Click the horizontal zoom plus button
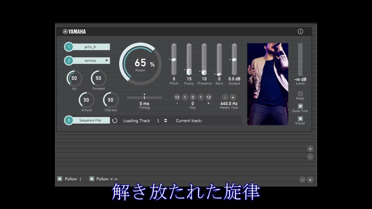Screen dimensions: 372x209 click(x=310, y=180)
